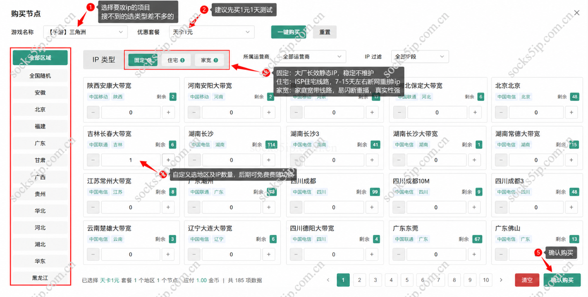Decrease quantity for 四川成都3

[x=501, y=207]
